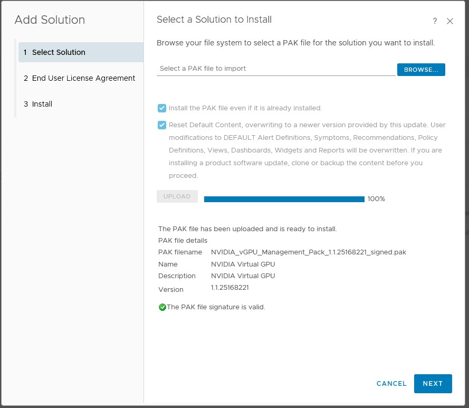This screenshot has width=469, height=408.
Task: Click the UPLOAD button
Action: pos(177,196)
